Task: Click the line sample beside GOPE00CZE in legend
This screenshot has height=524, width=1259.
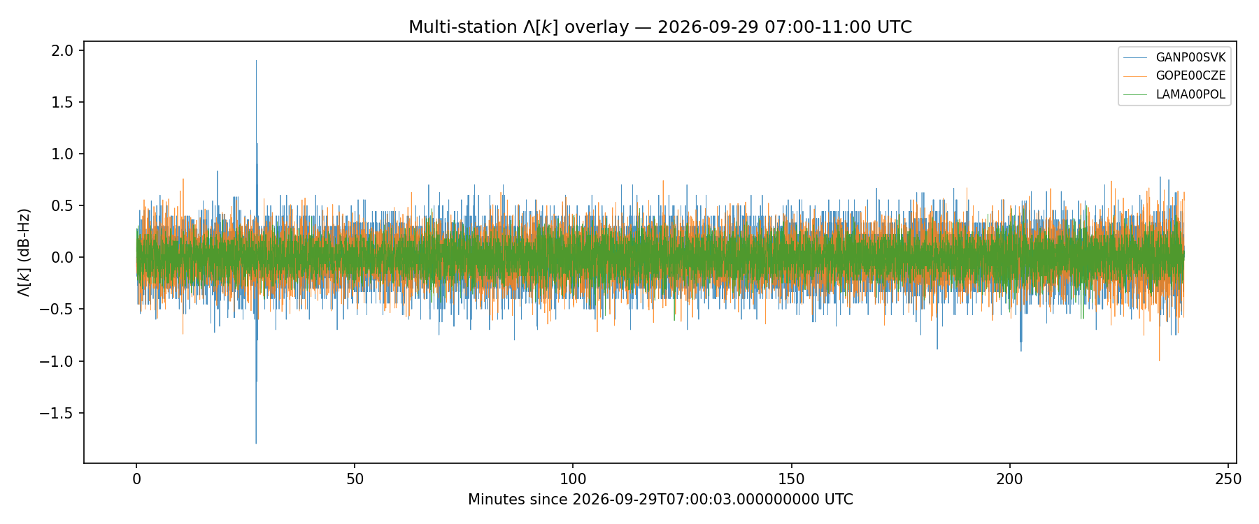Action: tap(1135, 76)
